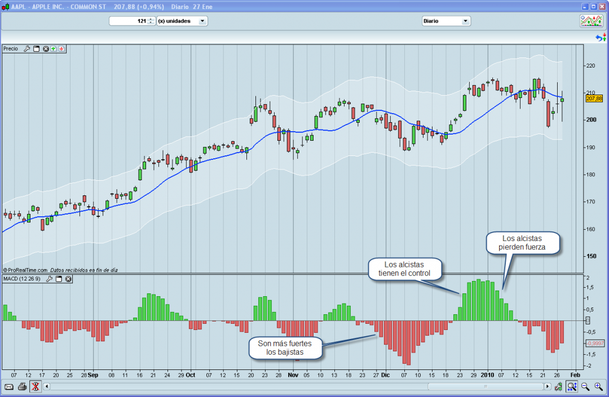
Task: Toggle the crossed-out candlestick display mode
Action: [x=36, y=387]
